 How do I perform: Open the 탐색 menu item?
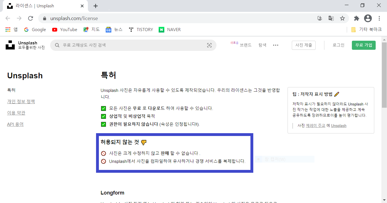(262, 45)
